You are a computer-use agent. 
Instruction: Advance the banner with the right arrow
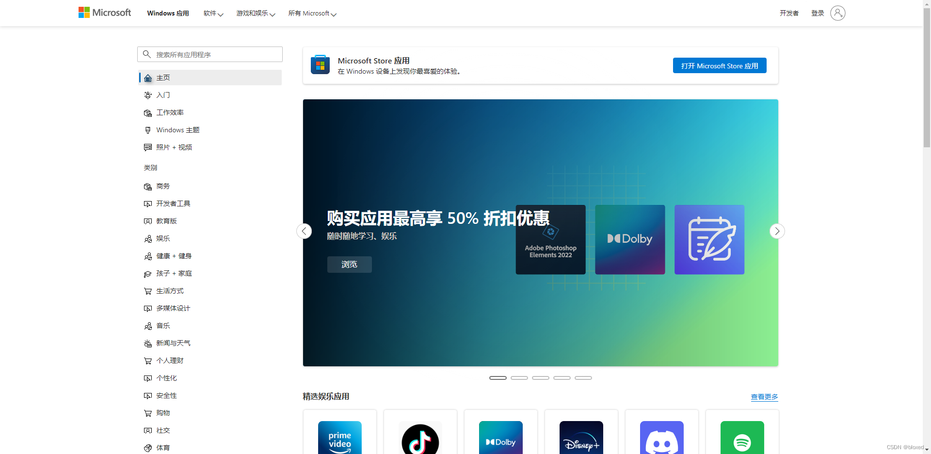777,231
